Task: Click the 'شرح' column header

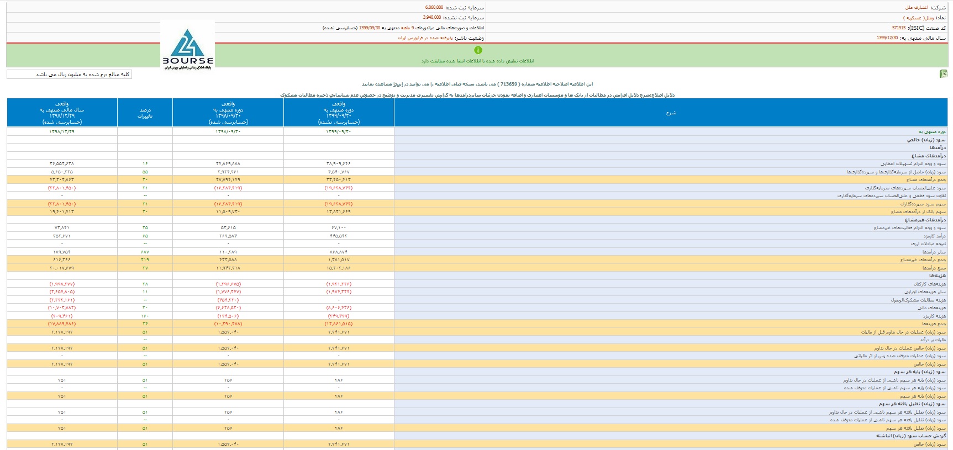Action: tap(671, 113)
